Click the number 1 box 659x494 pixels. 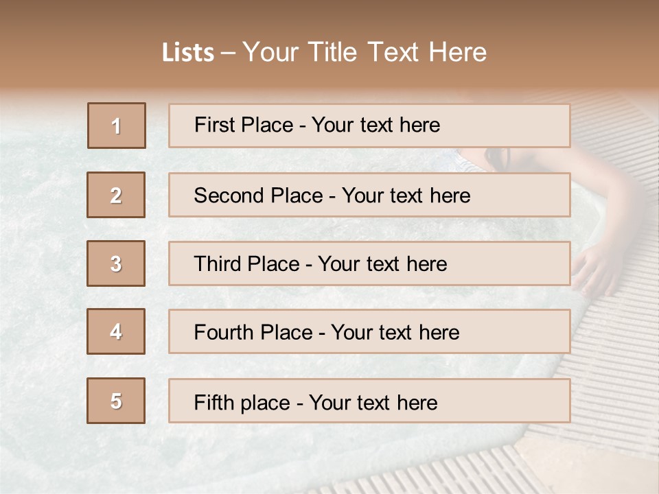pyautogui.click(x=117, y=126)
